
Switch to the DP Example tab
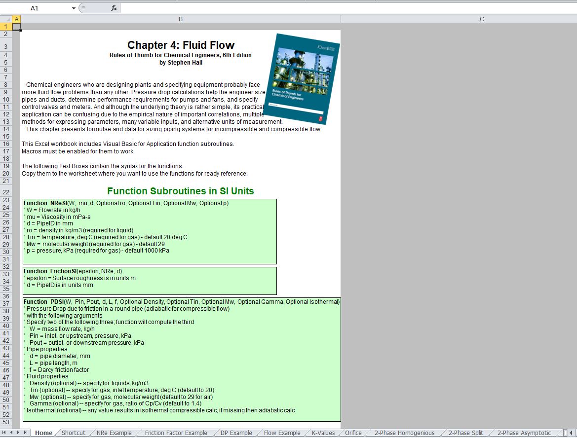pos(236,433)
